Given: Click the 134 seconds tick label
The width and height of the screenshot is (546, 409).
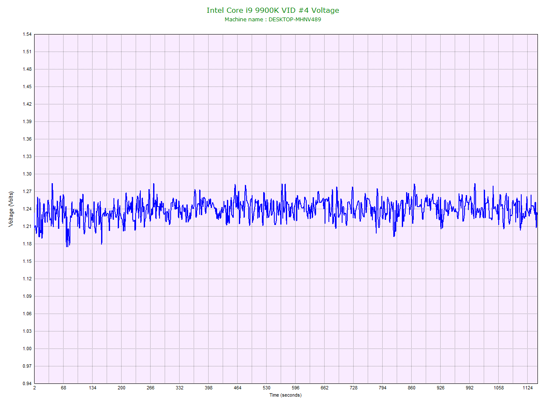Looking at the screenshot, I should click(93, 388).
